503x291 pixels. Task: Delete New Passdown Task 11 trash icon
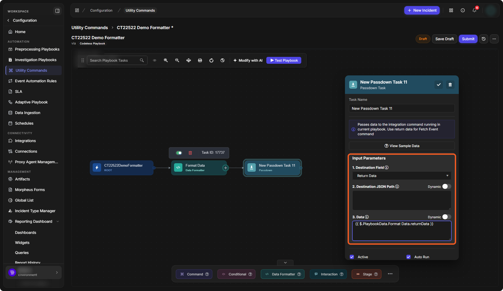(450, 85)
